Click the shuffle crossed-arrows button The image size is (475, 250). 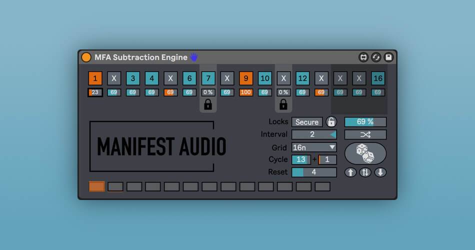pos(365,135)
